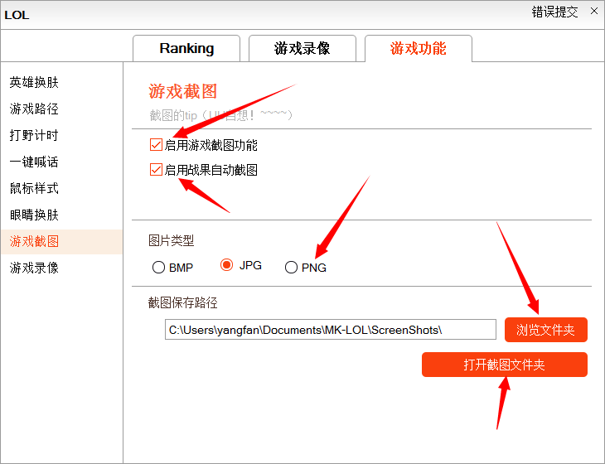Open the 一键喊话 sidebar item
Viewport: 605px width, 464px height.
point(34,162)
